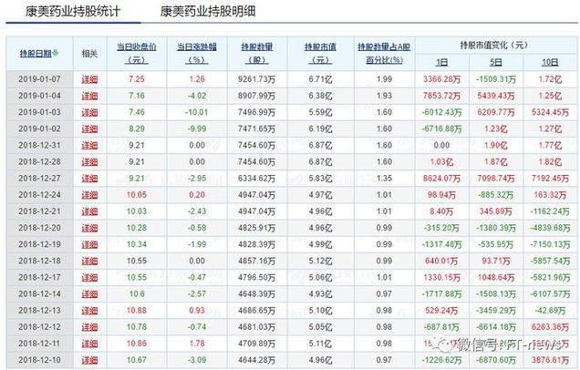The height and width of the screenshot is (370, 580).
Task: Open 详细 link for 2018-12-11
Action: tap(89, 344)
